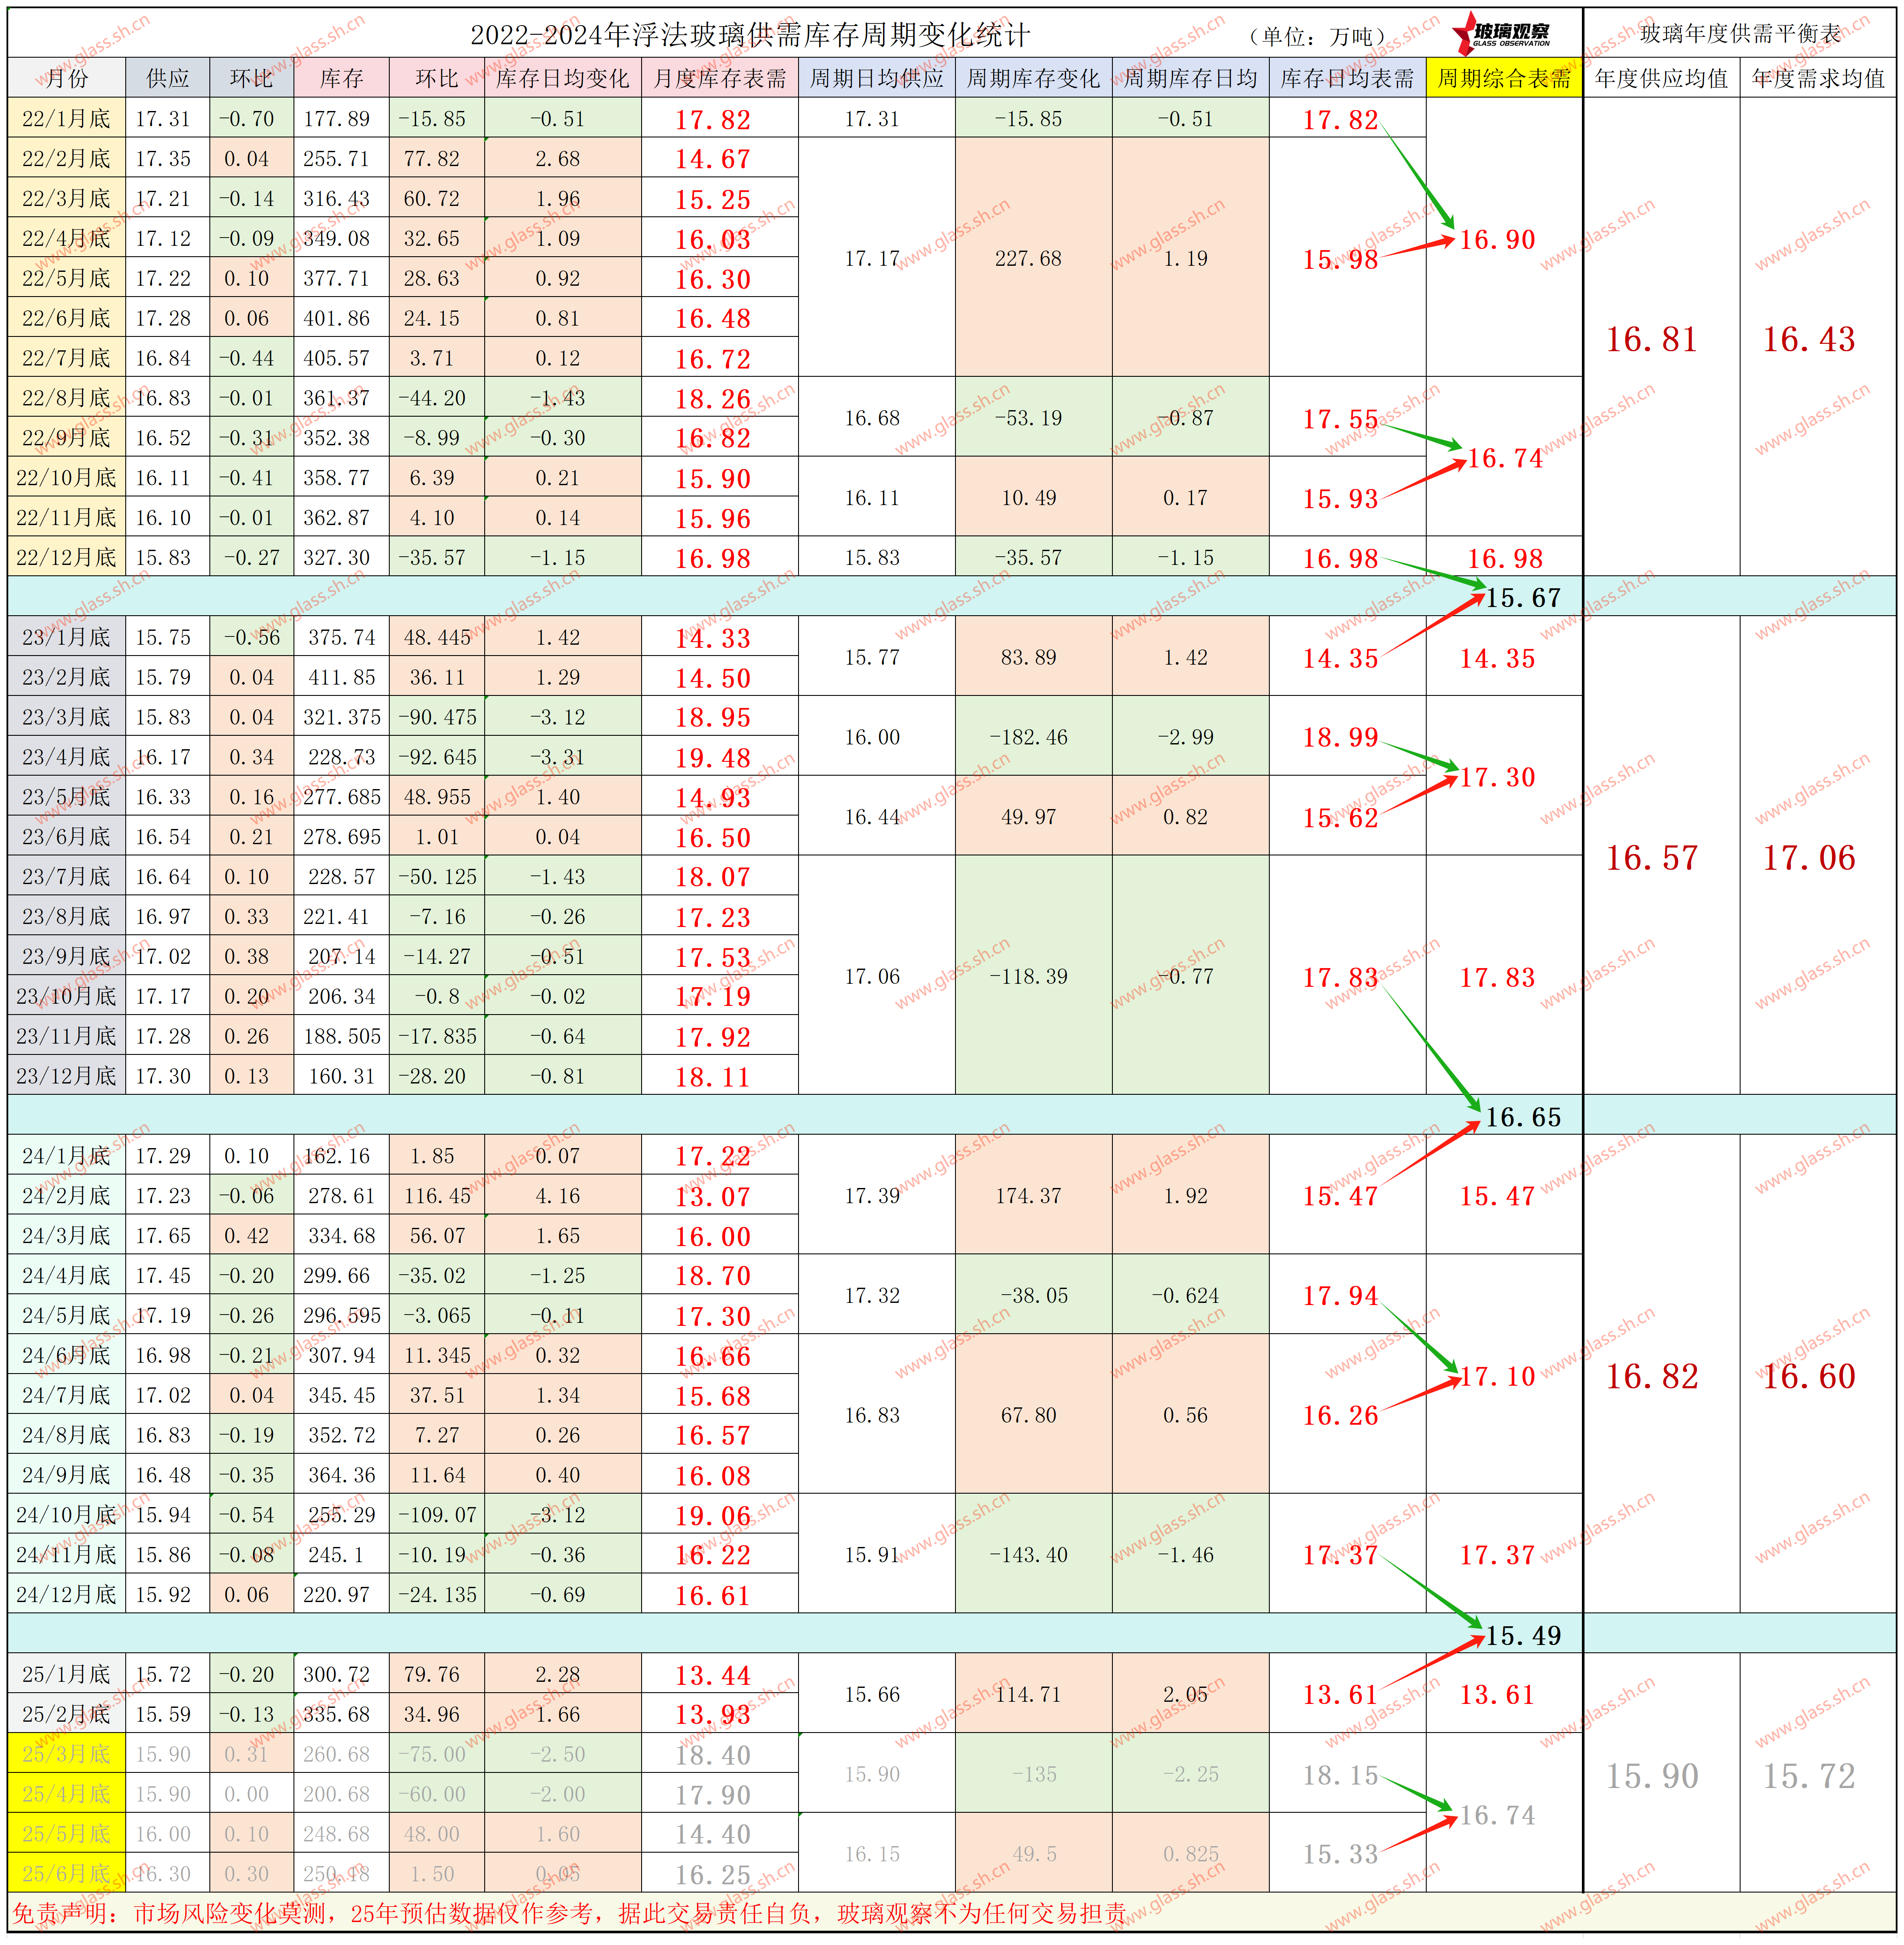The height and width of the screenshot is (1945, 1904).
Task: Click cycle daily supply 17.17
Action: 872,258
